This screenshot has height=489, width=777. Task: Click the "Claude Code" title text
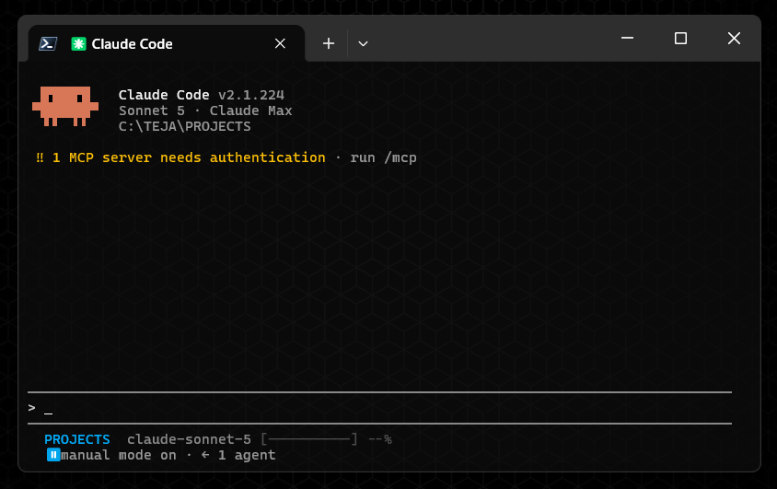coord(164,95)
